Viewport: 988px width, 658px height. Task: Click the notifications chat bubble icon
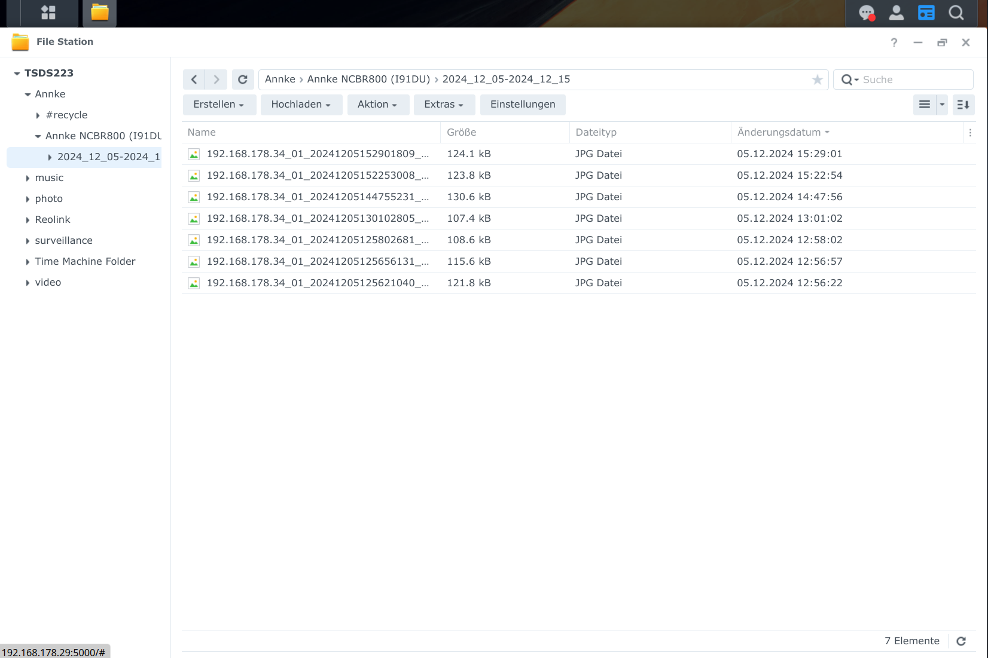tap(867, 13)
